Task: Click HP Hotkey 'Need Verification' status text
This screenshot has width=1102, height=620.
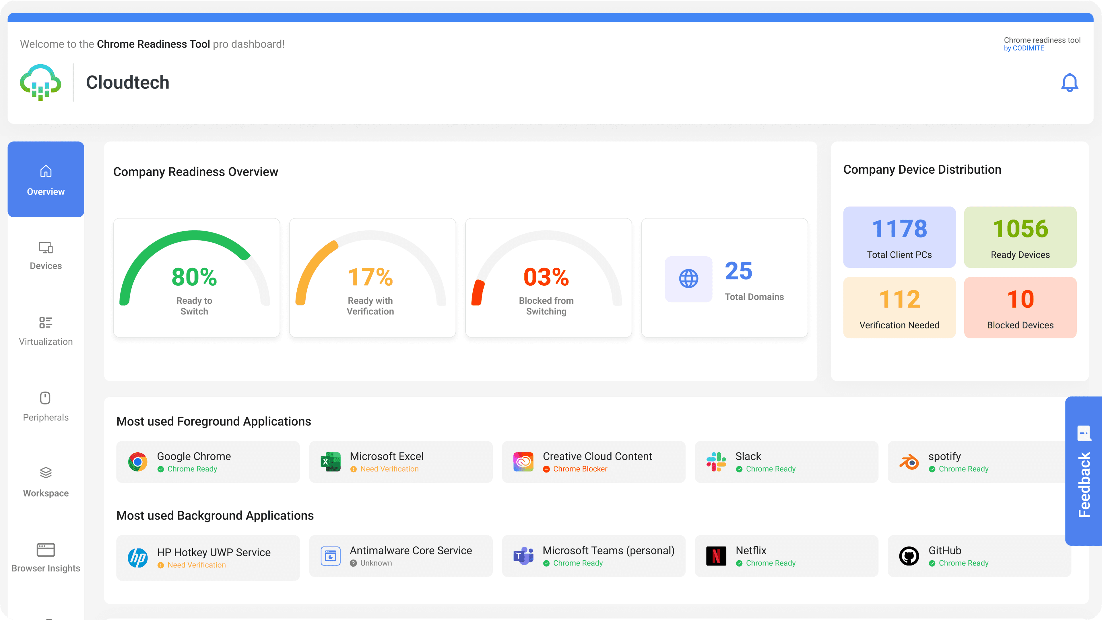Action: pyautogui.click(x=196, y=565)
